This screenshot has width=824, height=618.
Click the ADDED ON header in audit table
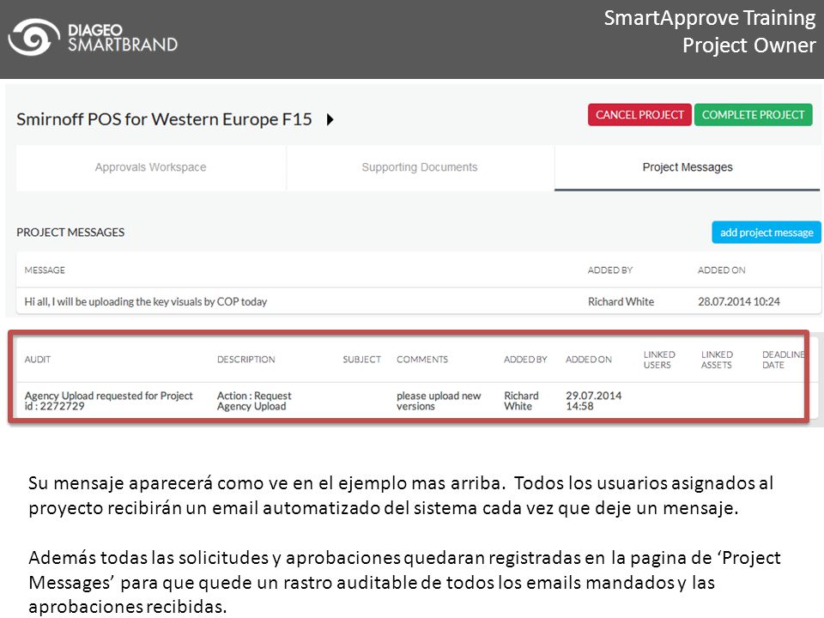pos(589,360)
